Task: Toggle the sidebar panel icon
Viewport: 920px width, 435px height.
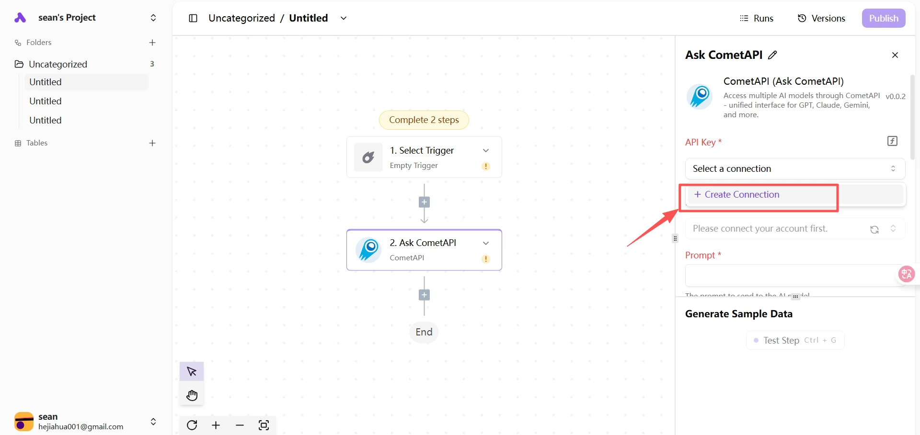Action: click(x=193, y=18)
